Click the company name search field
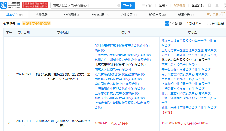This screenshot has height=131, width=226. click(x=84, y=5)
